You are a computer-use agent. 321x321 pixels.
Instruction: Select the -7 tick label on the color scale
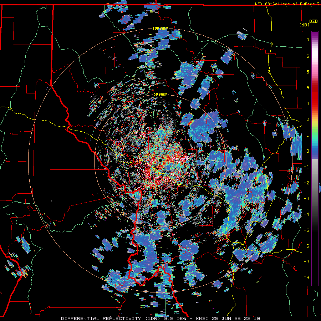coord(306,262)
